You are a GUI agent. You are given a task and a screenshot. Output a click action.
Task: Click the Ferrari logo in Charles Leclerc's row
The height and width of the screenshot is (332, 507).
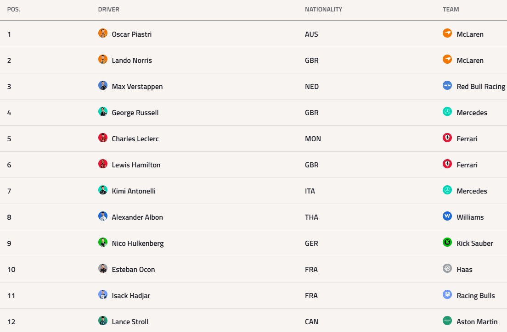[x=447, y=138]
